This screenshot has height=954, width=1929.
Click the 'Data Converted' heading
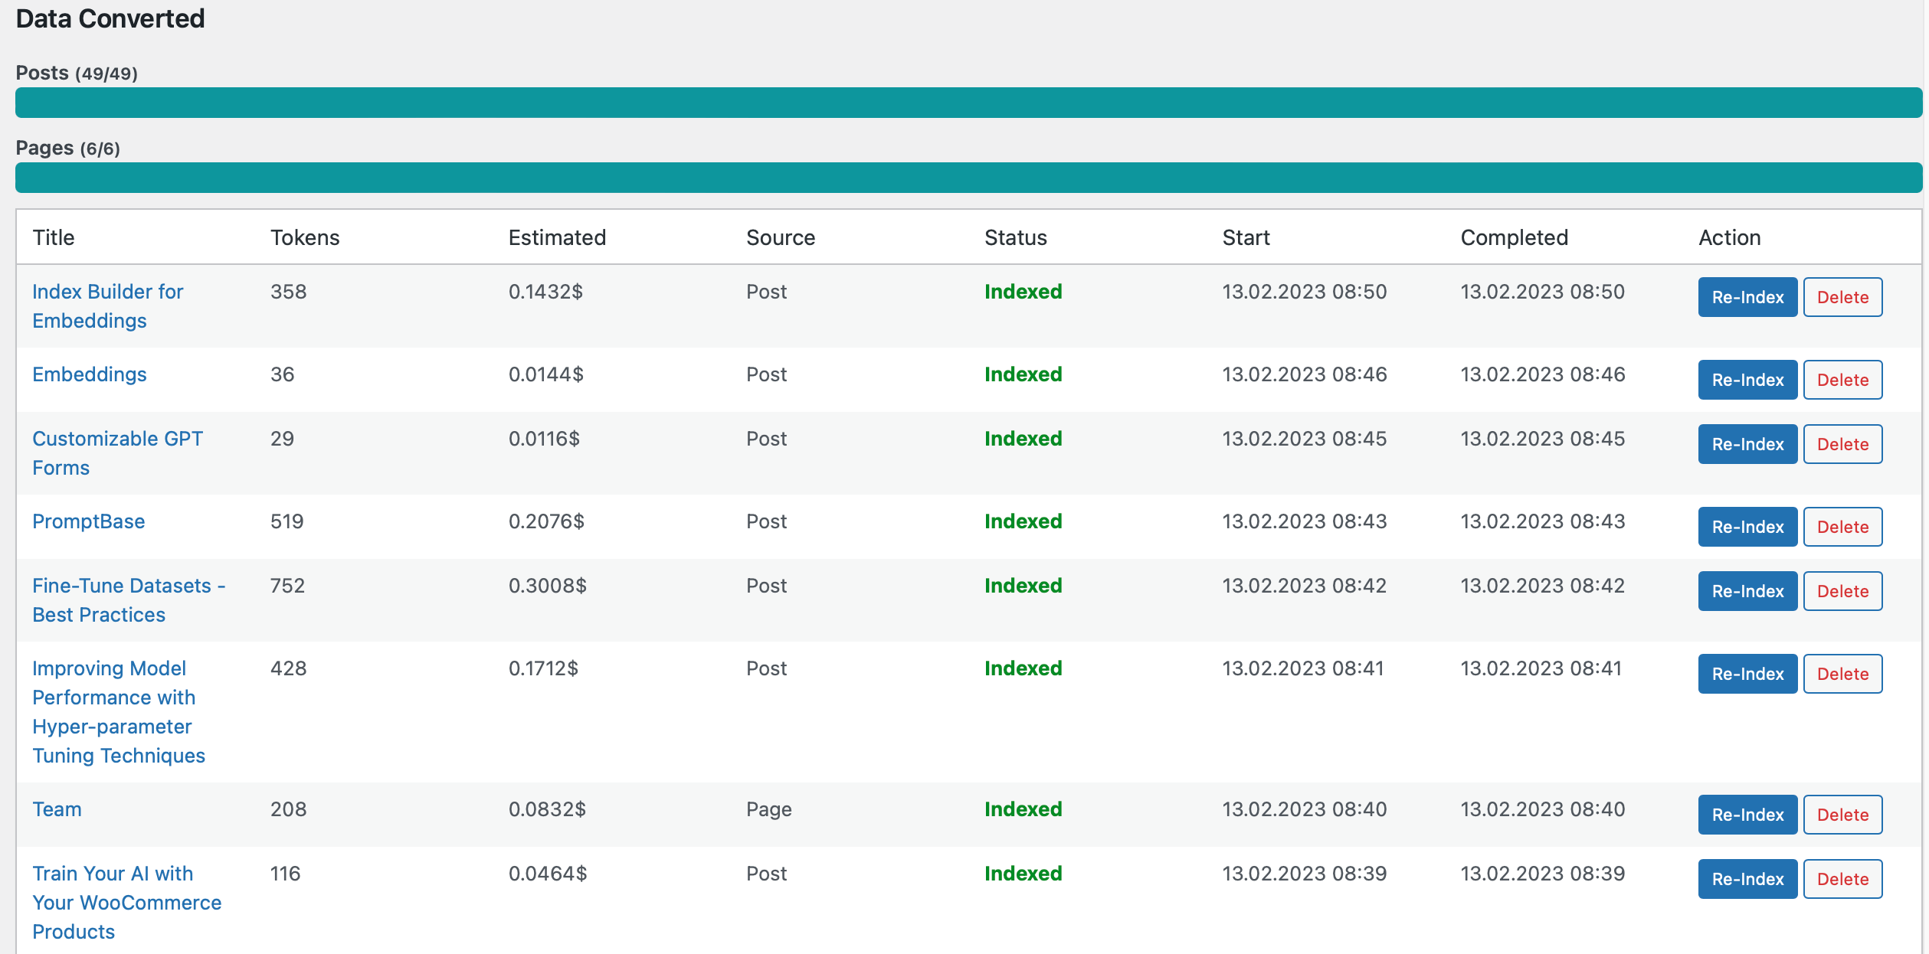tap(110, 18)
